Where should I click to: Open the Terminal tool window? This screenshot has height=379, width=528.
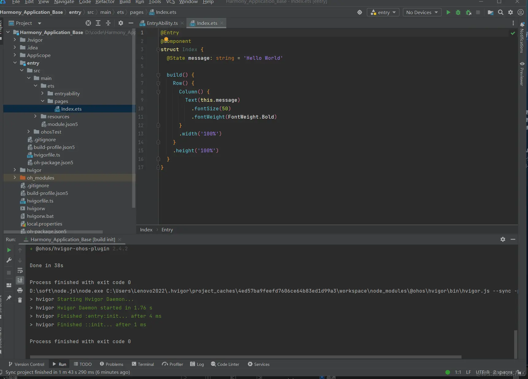click(x=143, y=364)
